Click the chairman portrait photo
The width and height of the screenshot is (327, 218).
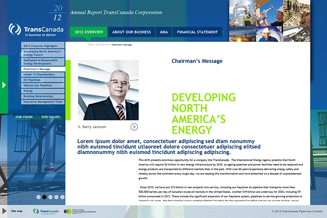pos(108,90)
